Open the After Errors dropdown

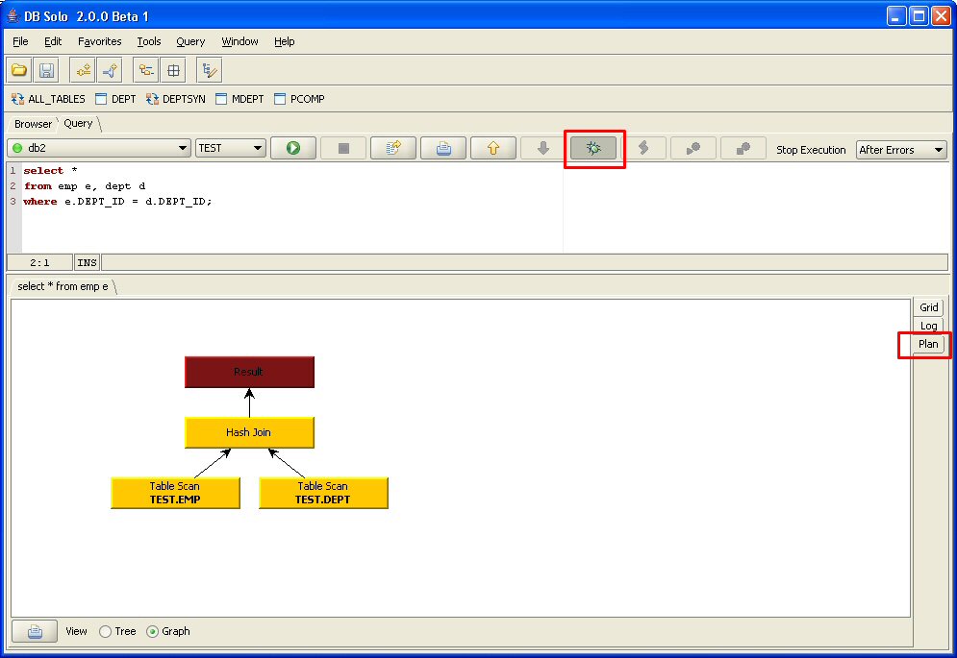pos(901,150)
